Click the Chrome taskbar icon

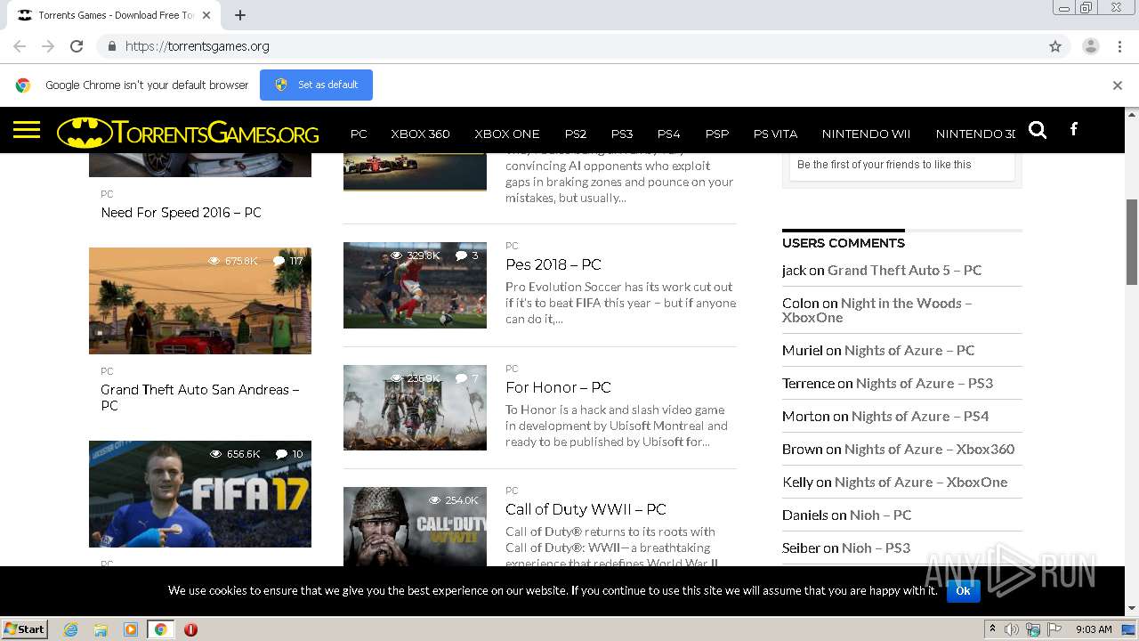coord(160,629)
